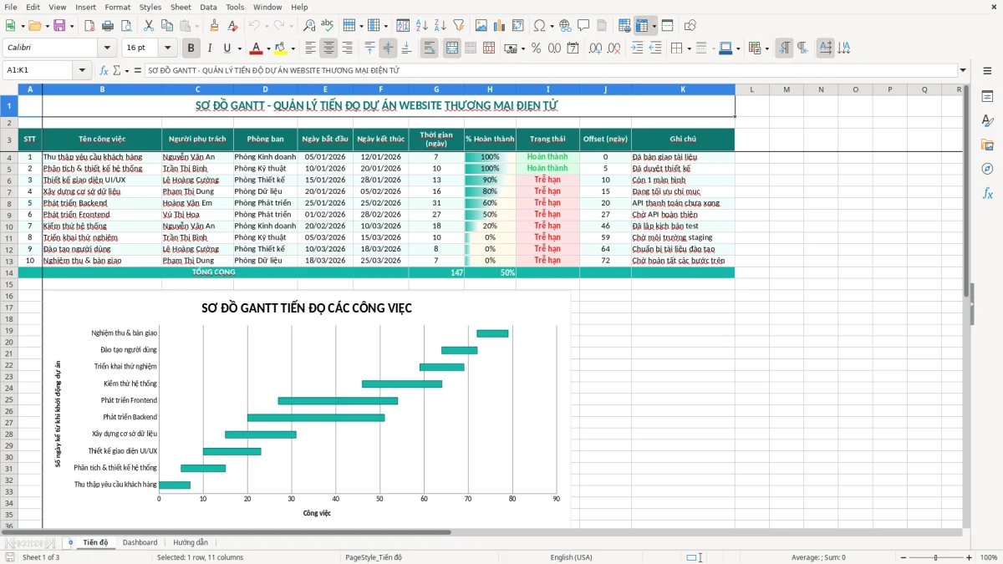Switch to the Hướng dẫn sheet tab
Image resolution: width=1003 pixels, height=564 pixels.
191,543
